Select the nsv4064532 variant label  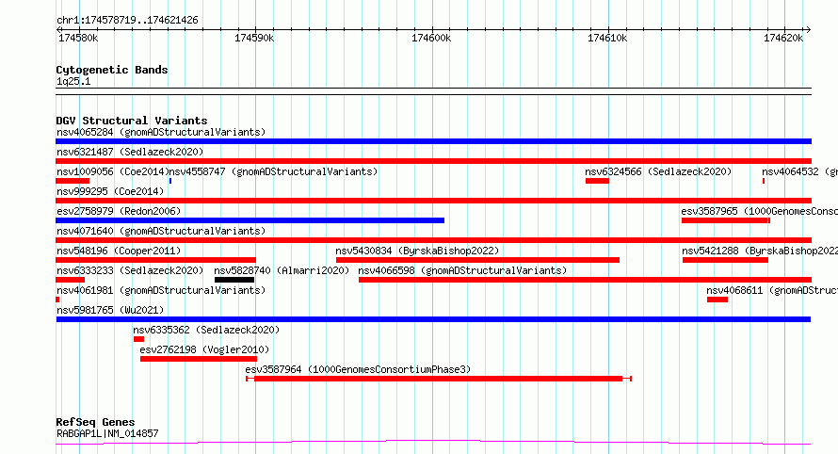[799, 171]
